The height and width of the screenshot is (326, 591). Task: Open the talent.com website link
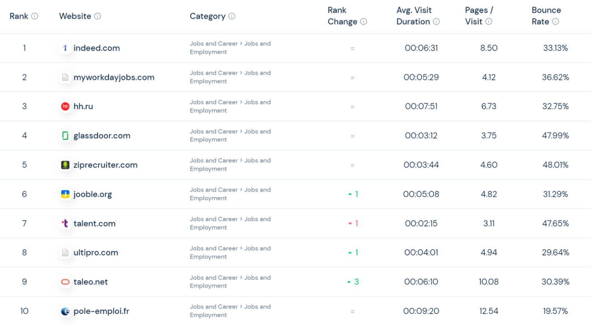tap(94, 223)
